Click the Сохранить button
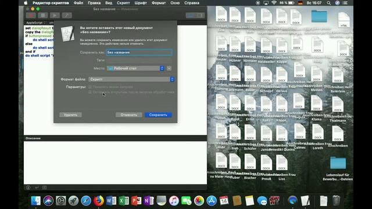The height and width of the screenshot is (209, 372). pyautogui.click(x=158, y=115)
